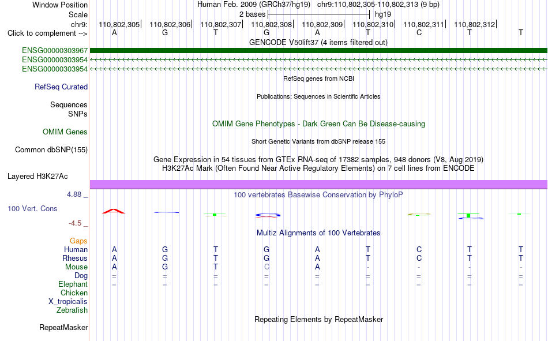Click the 110,802,305 ruler position
This screenshot has height=341, width=548.
[119, 24]
